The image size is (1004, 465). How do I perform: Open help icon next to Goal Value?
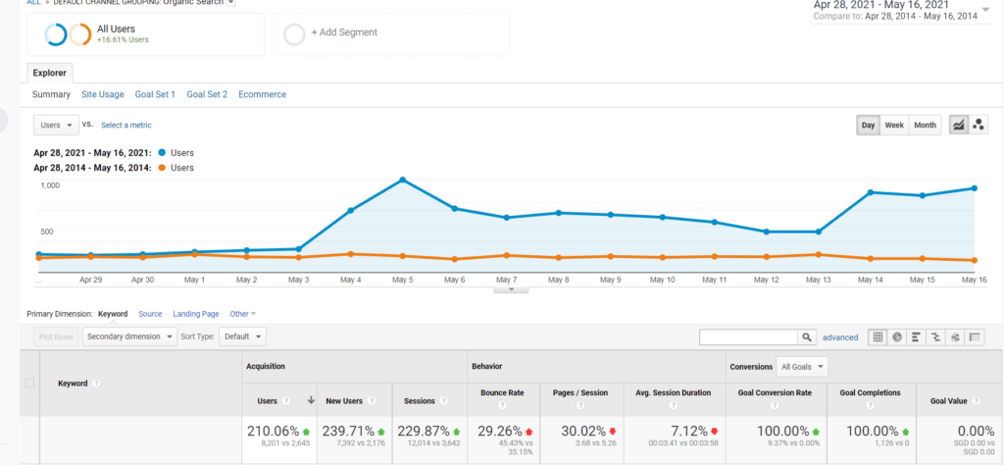[x=976, y=401]
